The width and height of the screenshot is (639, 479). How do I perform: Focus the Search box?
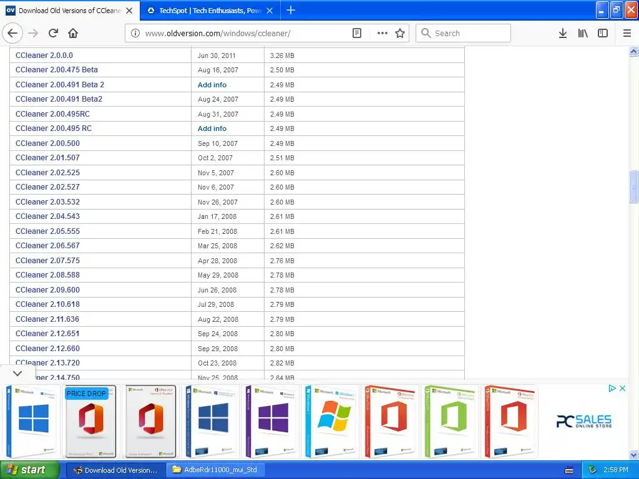point(464,33)
